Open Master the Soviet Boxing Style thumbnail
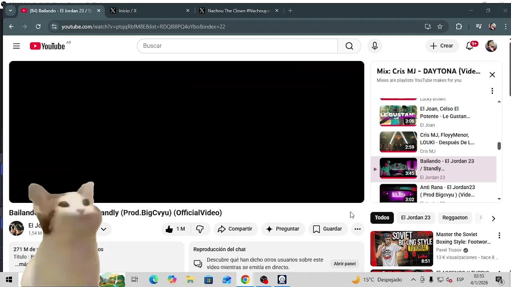 tap(402, 248)
